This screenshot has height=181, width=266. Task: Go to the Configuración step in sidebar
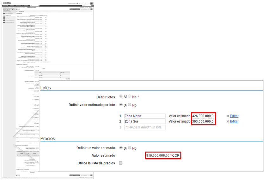coord(9,15)
